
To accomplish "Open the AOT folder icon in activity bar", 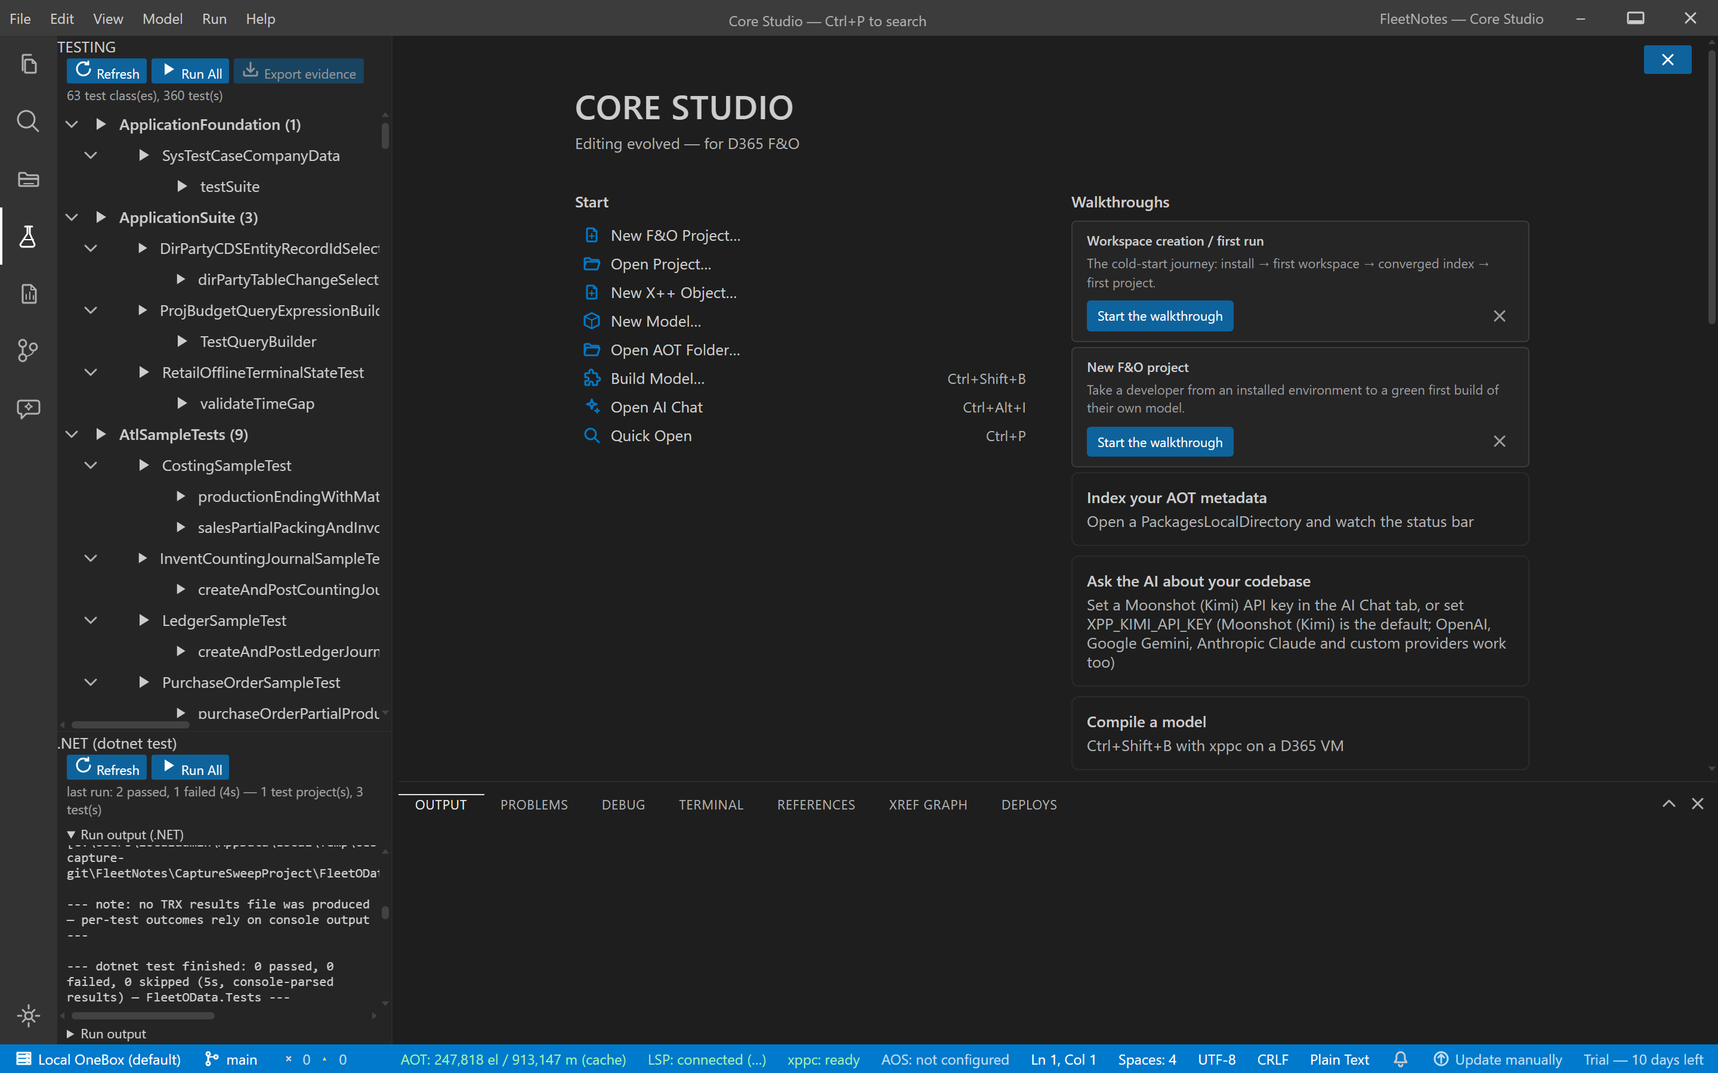I will pos(29,179).
